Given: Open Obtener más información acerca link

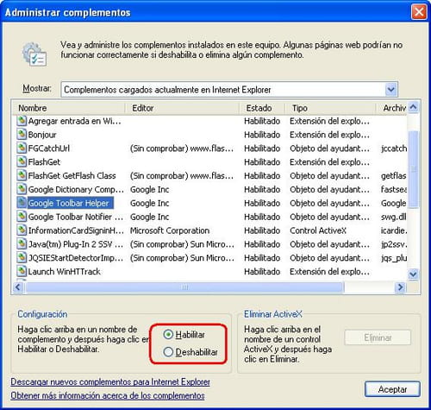Looking at the screenshot, I should (108, 395).
